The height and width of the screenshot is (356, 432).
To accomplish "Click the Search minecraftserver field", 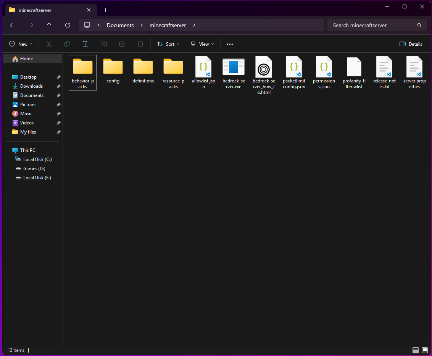I will 372,25.
